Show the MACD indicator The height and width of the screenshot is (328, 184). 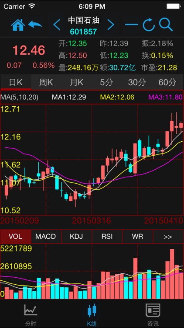coord(46,237)
